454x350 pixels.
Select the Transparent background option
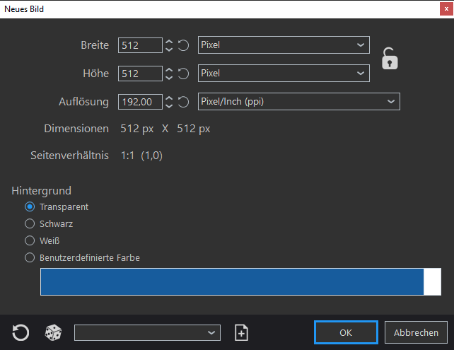30,206
